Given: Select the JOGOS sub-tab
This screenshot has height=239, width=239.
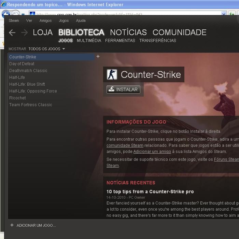Looking at the screenshot, I should pos(66,41).
